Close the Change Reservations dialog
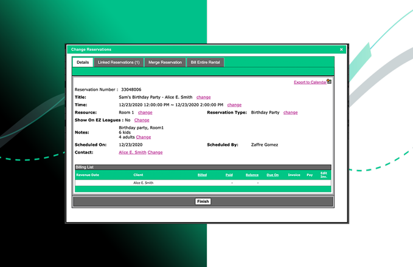 click(x=341, y=49)
